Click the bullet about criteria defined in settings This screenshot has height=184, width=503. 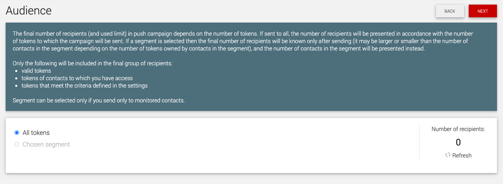(x=84, y=85)
